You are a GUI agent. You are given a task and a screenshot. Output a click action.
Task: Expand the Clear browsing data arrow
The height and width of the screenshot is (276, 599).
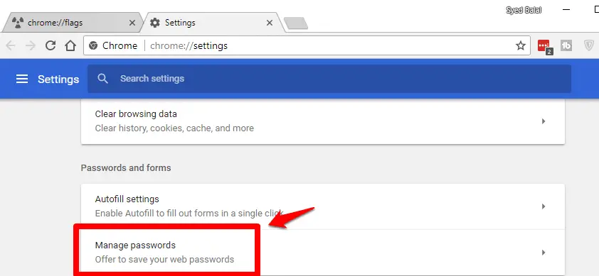click(544, 121)
